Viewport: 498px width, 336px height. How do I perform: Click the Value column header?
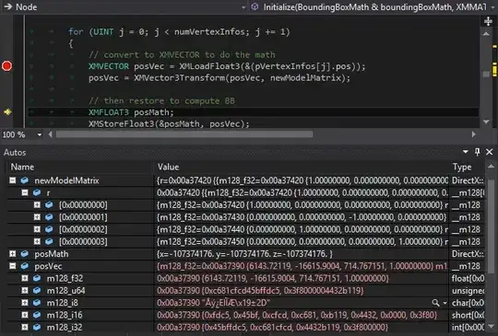169,167
